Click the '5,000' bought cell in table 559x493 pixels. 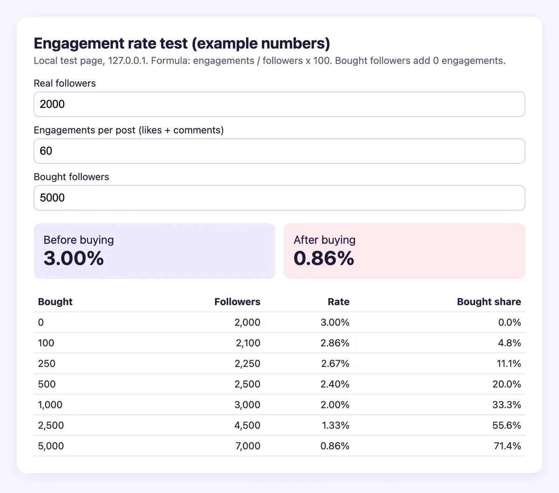click(51, 446)
